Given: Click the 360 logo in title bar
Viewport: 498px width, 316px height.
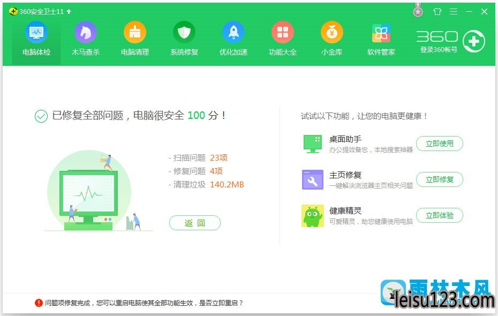Looking at the screenshot, I should click(13, 11).
